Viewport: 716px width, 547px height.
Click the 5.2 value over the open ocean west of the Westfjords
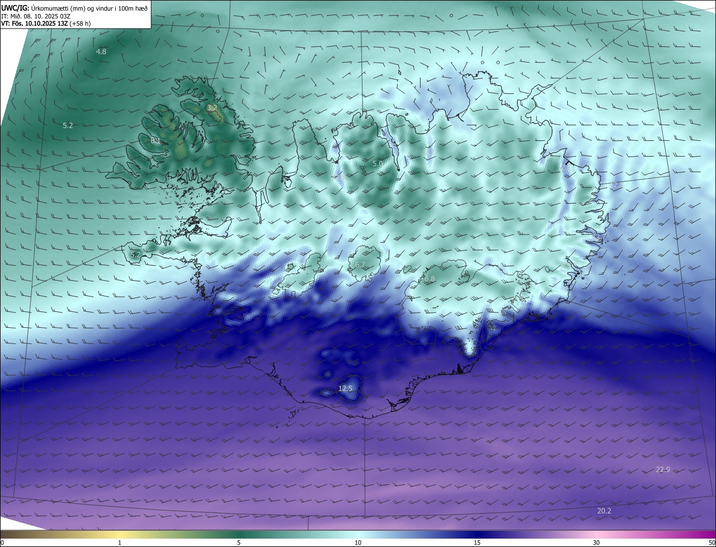click(x=68, y=126)
